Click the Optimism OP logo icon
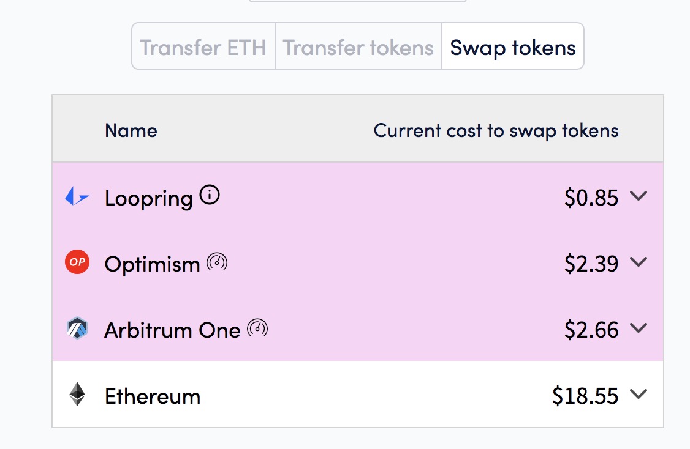This screenshot has height=449, width=690. [x=77, y=262]
